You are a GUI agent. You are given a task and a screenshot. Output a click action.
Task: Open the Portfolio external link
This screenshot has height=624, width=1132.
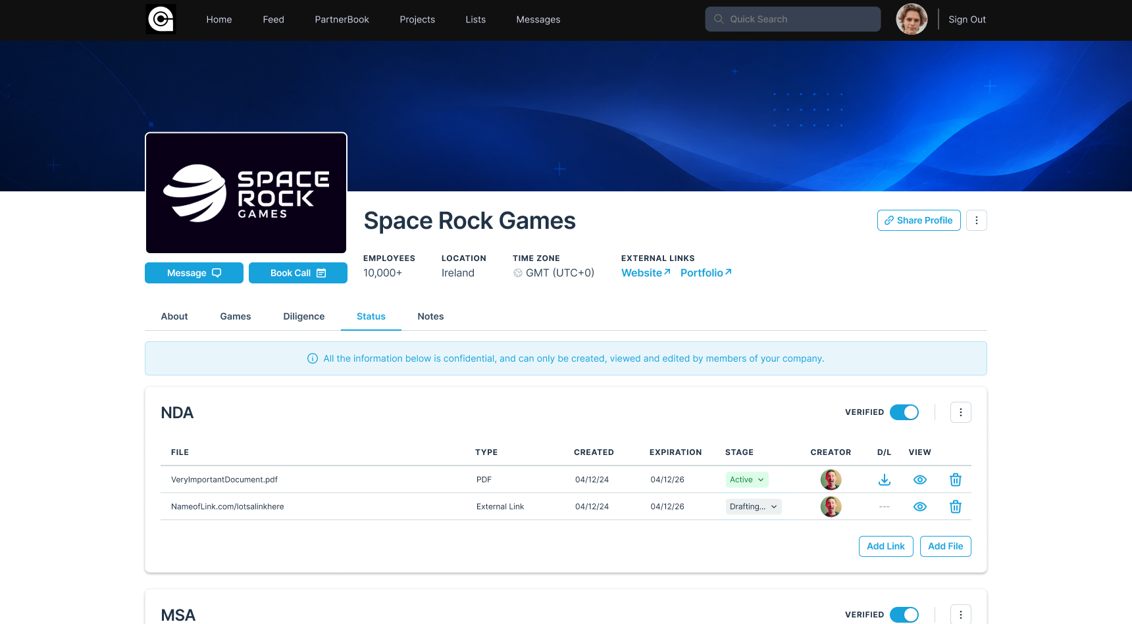click(706, 273)
